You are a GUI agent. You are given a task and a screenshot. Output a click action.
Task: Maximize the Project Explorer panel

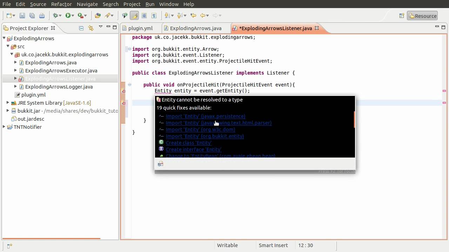114,27
